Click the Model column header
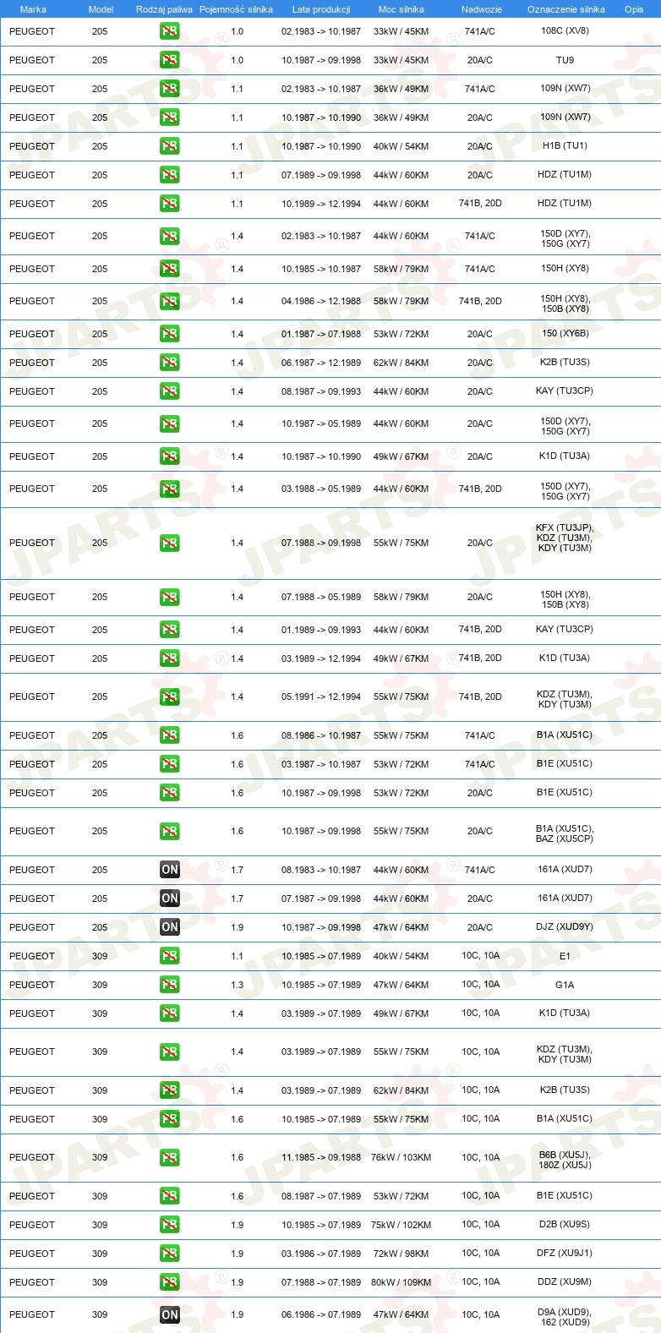This screenshot has height=1333, width=661. [101, 9]
